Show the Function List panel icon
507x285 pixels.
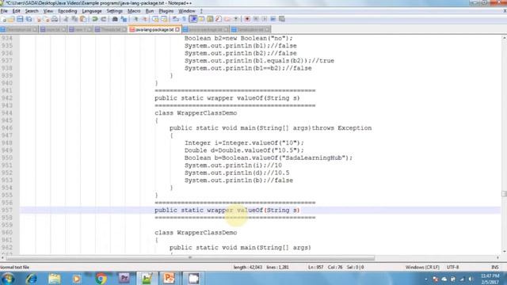point(219,19)
